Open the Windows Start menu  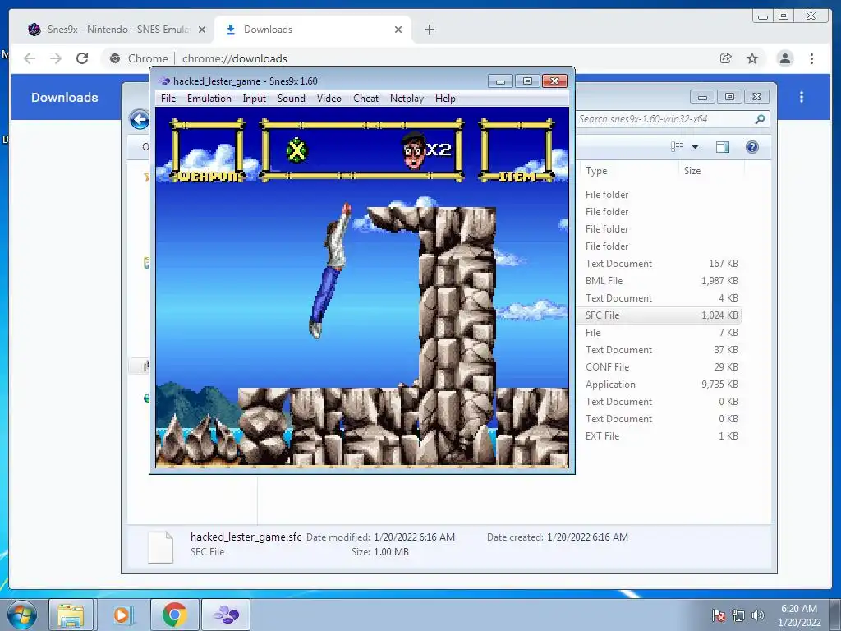tap(21, 615)
